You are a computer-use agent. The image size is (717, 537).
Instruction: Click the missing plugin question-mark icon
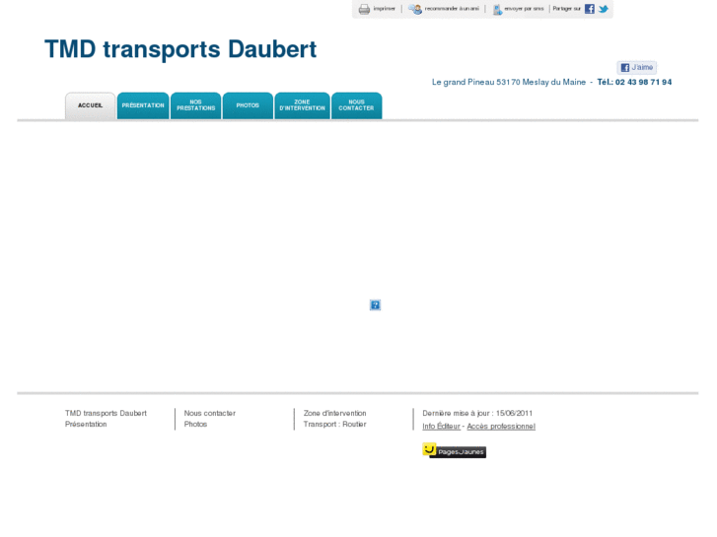tap(375, 304)
